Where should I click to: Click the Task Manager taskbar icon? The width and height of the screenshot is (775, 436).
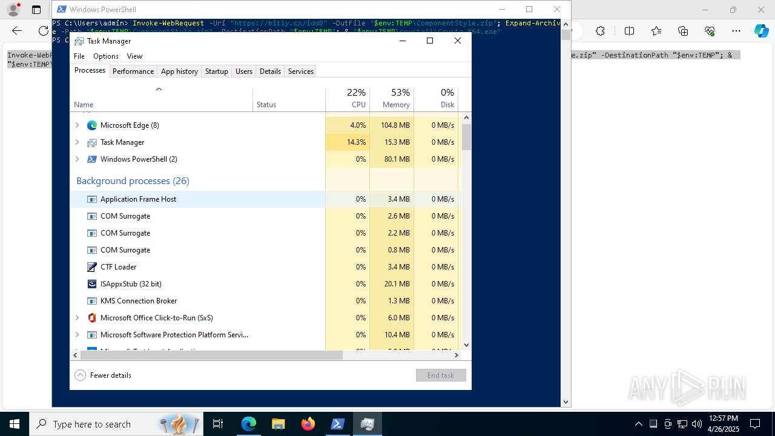pyautogui.click(x=368, y=424)
